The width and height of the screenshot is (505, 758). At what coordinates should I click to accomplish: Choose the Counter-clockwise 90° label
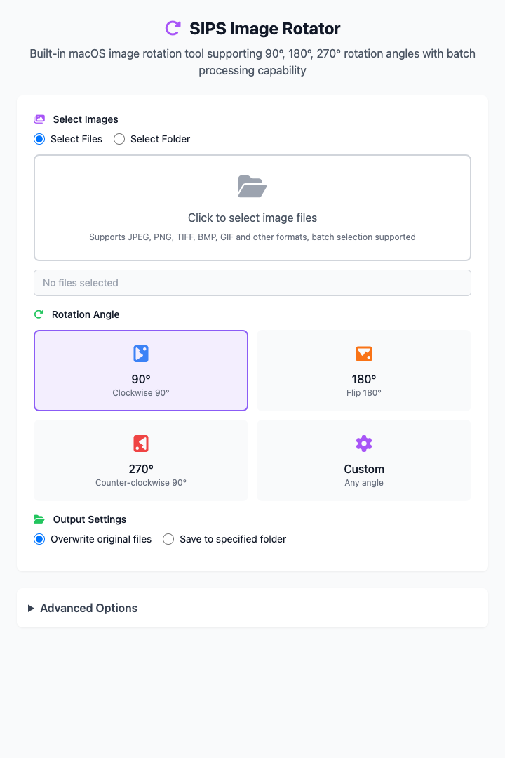pos(141,483)
